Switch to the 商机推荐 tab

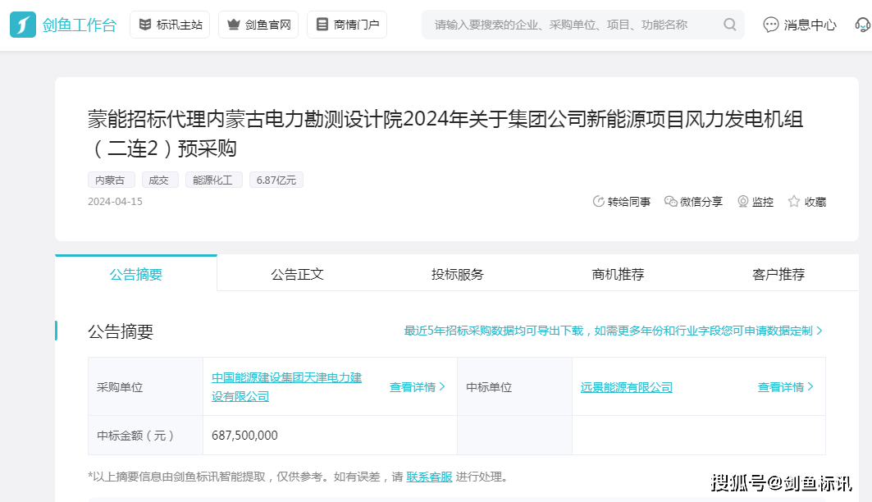[618, 274]
